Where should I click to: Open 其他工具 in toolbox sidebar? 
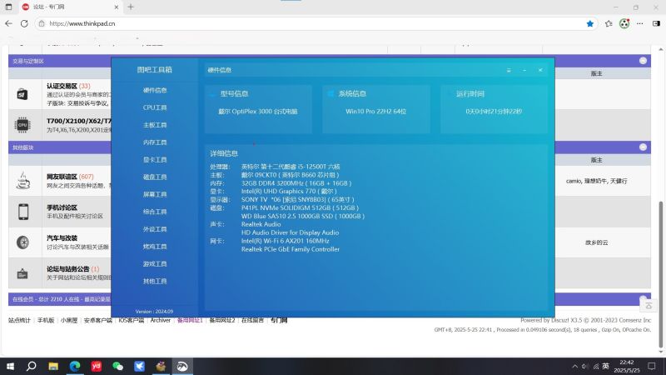(155, 282)
